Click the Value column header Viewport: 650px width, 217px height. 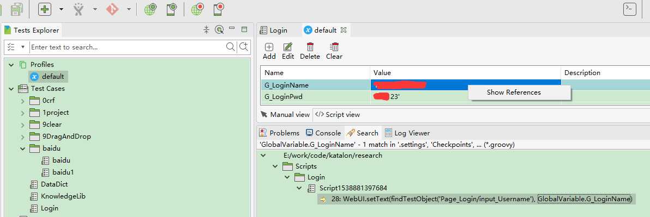tap(466, 73)
